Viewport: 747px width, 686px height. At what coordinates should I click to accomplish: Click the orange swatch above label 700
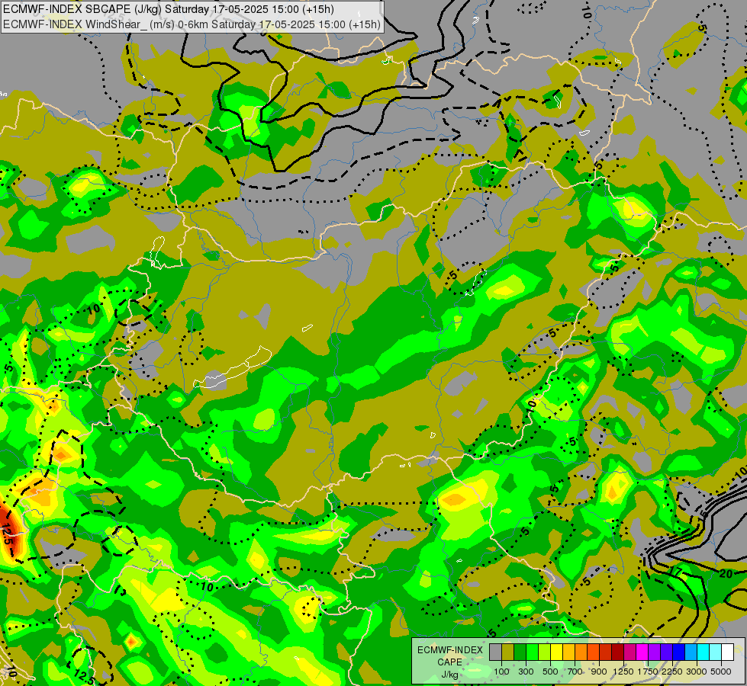pyautogui.click(x=581, y=652)
